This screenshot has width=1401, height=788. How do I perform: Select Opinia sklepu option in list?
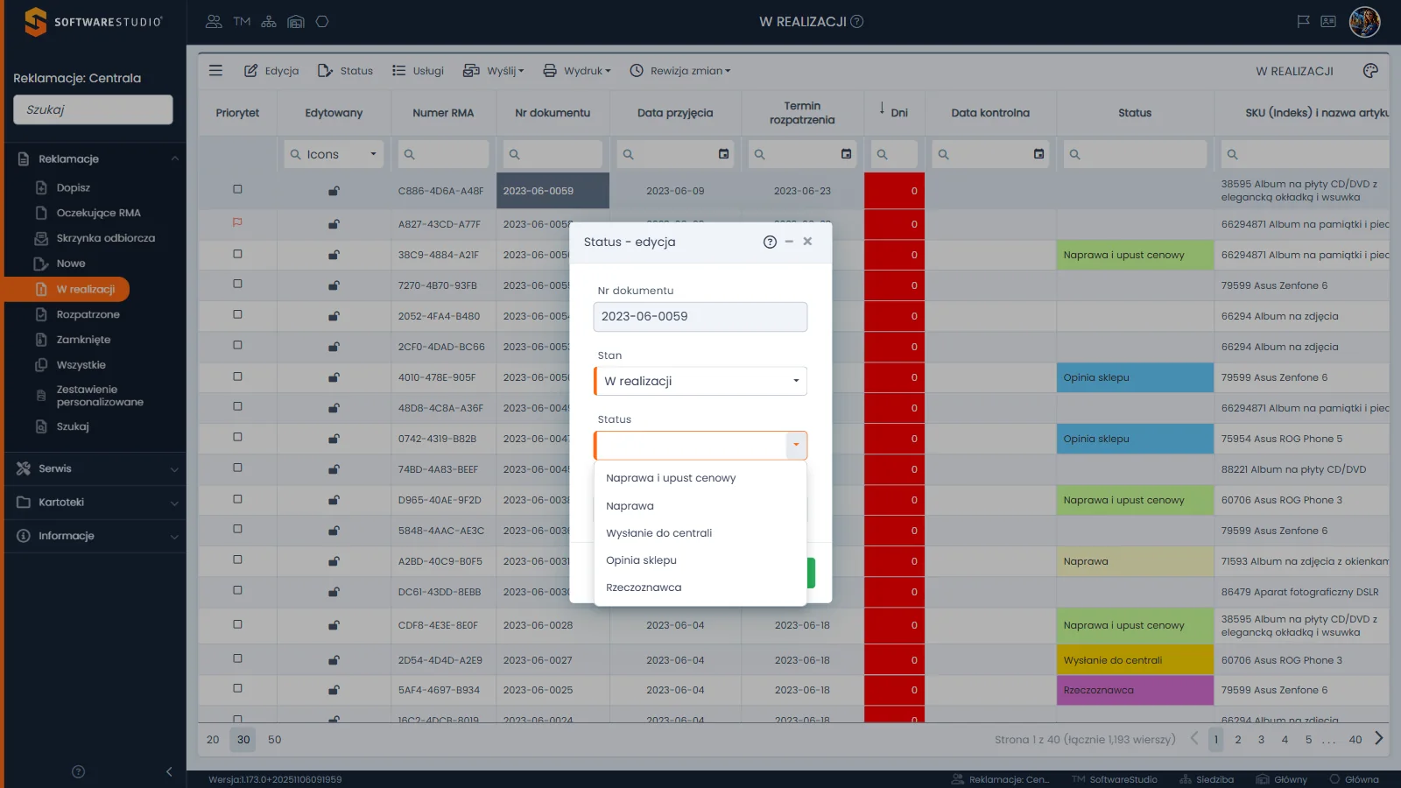pyautogui.click(x=641, y=560)
